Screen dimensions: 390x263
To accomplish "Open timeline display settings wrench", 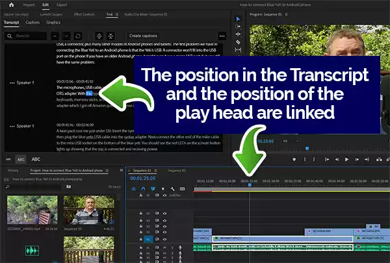I will [172, 189].
